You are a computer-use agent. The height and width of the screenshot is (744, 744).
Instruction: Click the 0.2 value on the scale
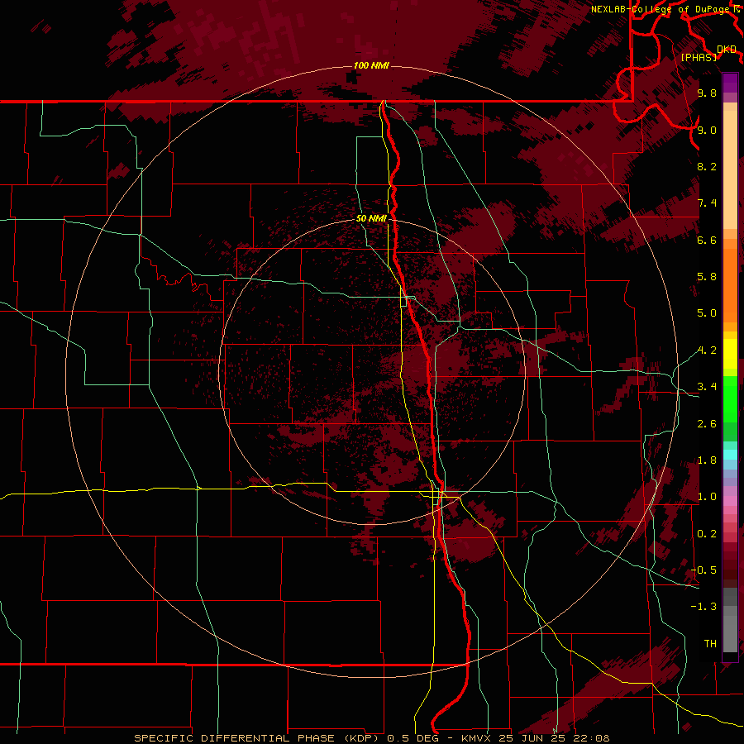pyautogui.click(x=707, y=534)
